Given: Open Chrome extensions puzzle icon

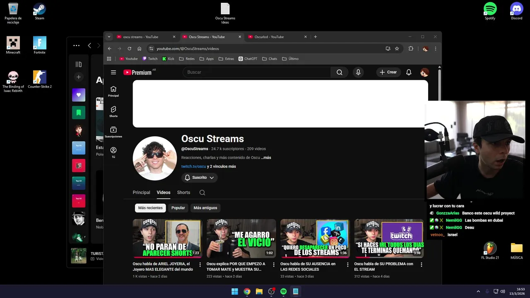Looking at the screenshot, I should tap(411, 48).
